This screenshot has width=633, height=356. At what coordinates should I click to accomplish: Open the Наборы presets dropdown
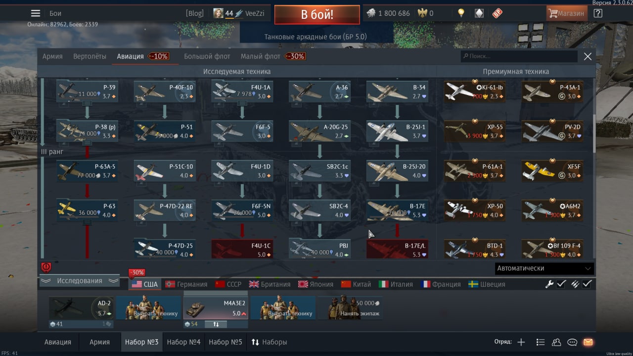pos(269,342)
